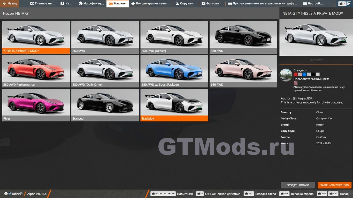Switch to the Окружение tab

186,4
